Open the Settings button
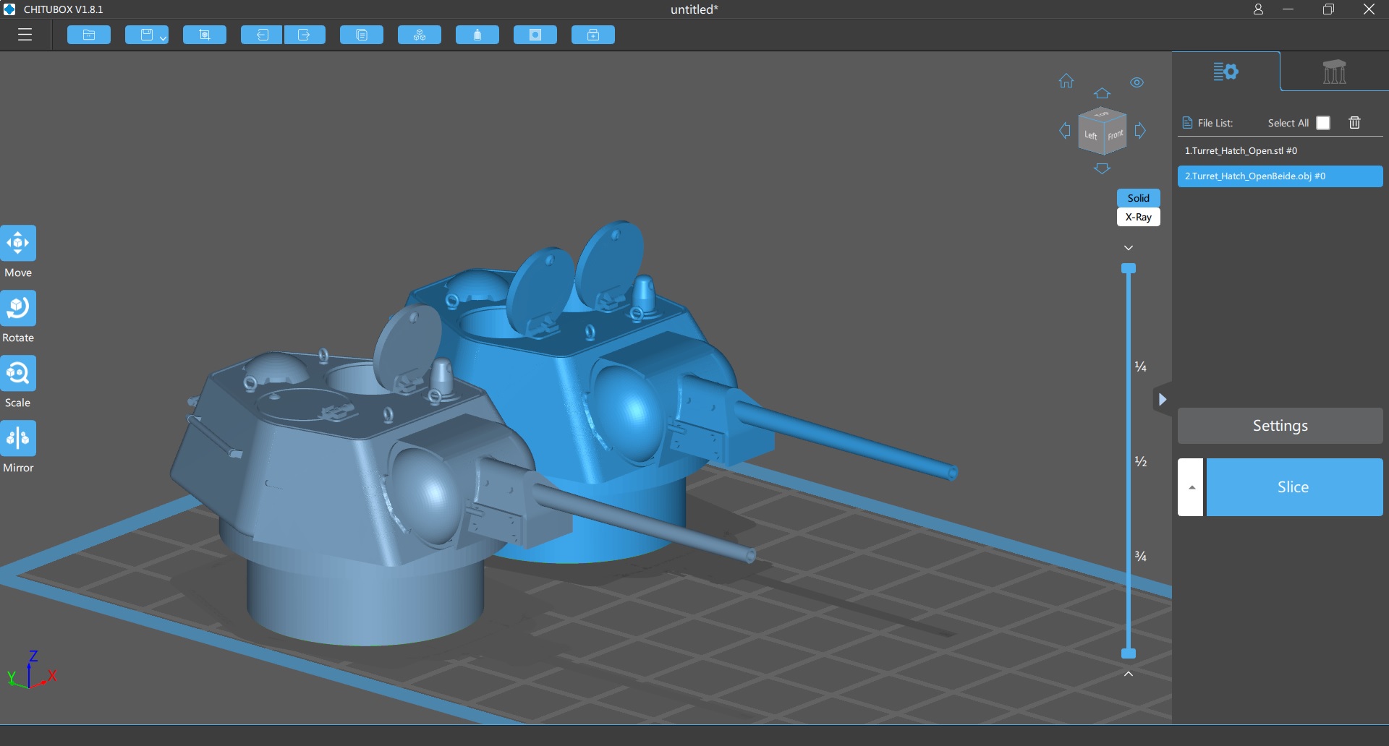 pos(1280,426)
